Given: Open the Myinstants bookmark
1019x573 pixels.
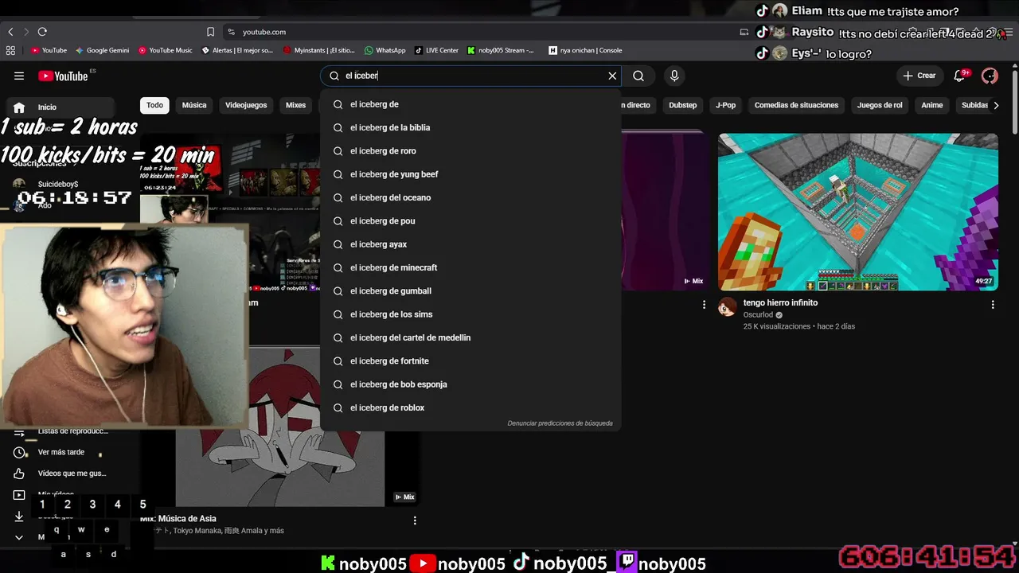Looking at the screenshot, I should coord(319,50).
